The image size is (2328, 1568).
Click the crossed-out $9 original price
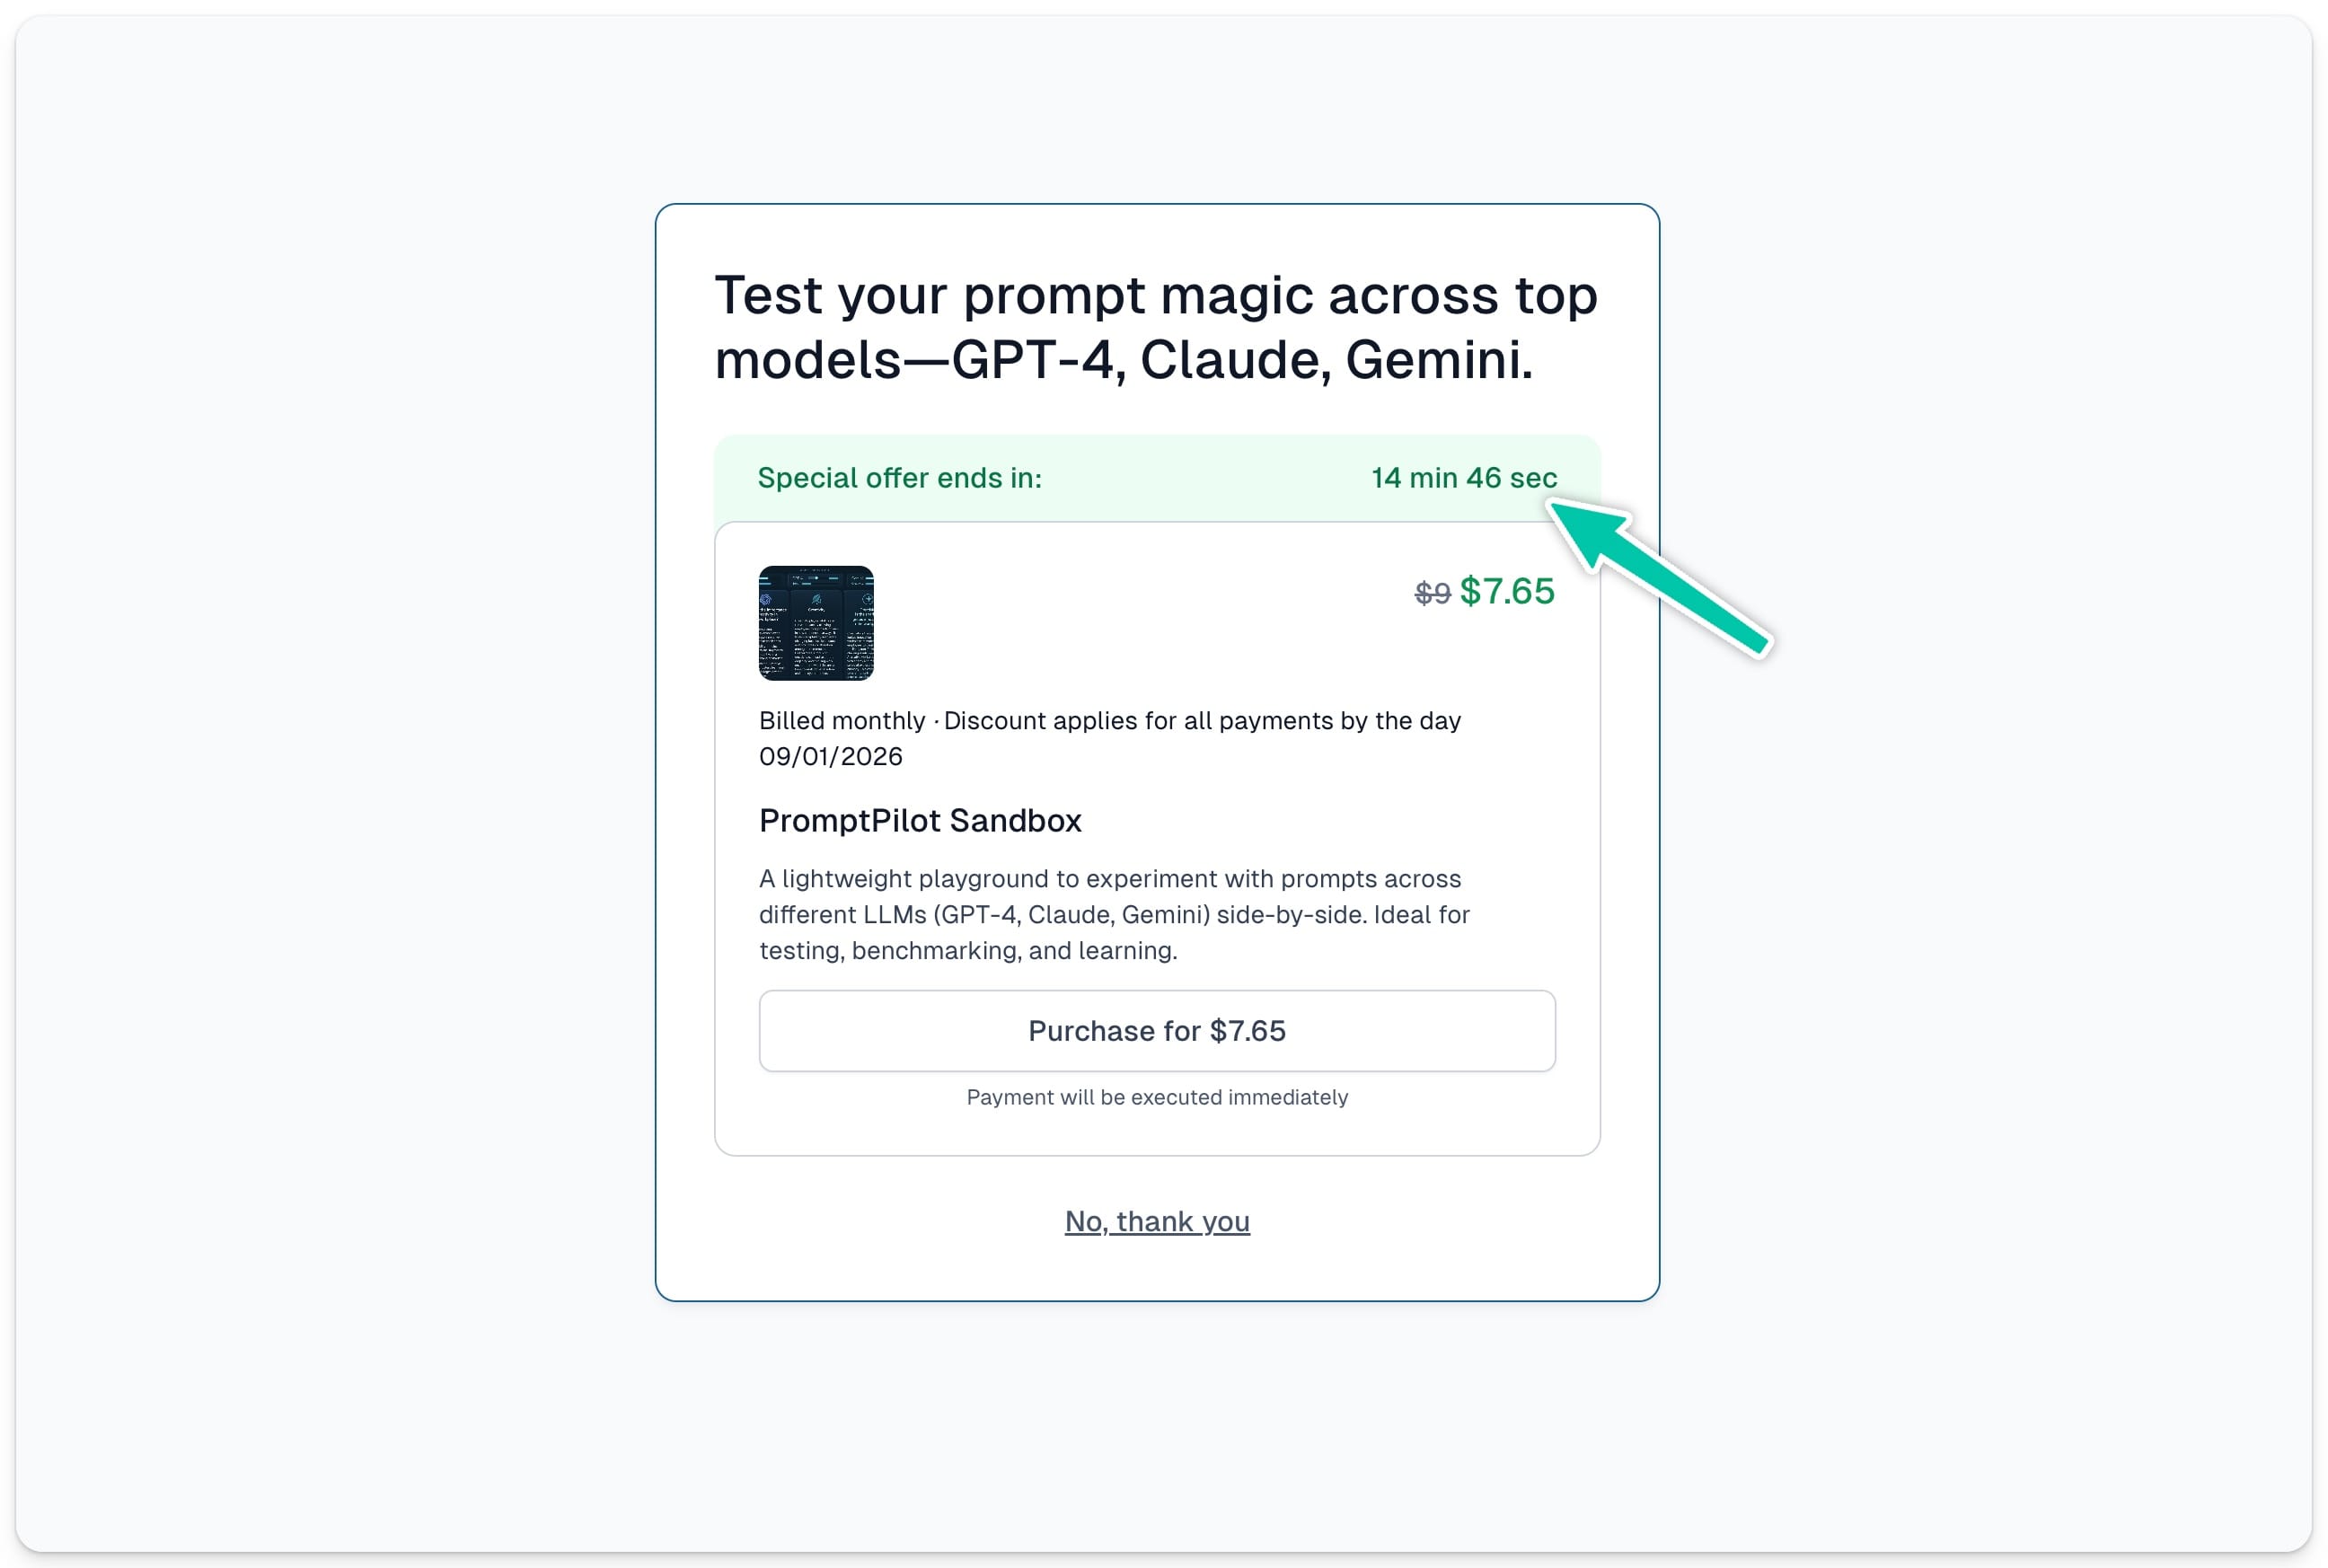pos(1432,593)
